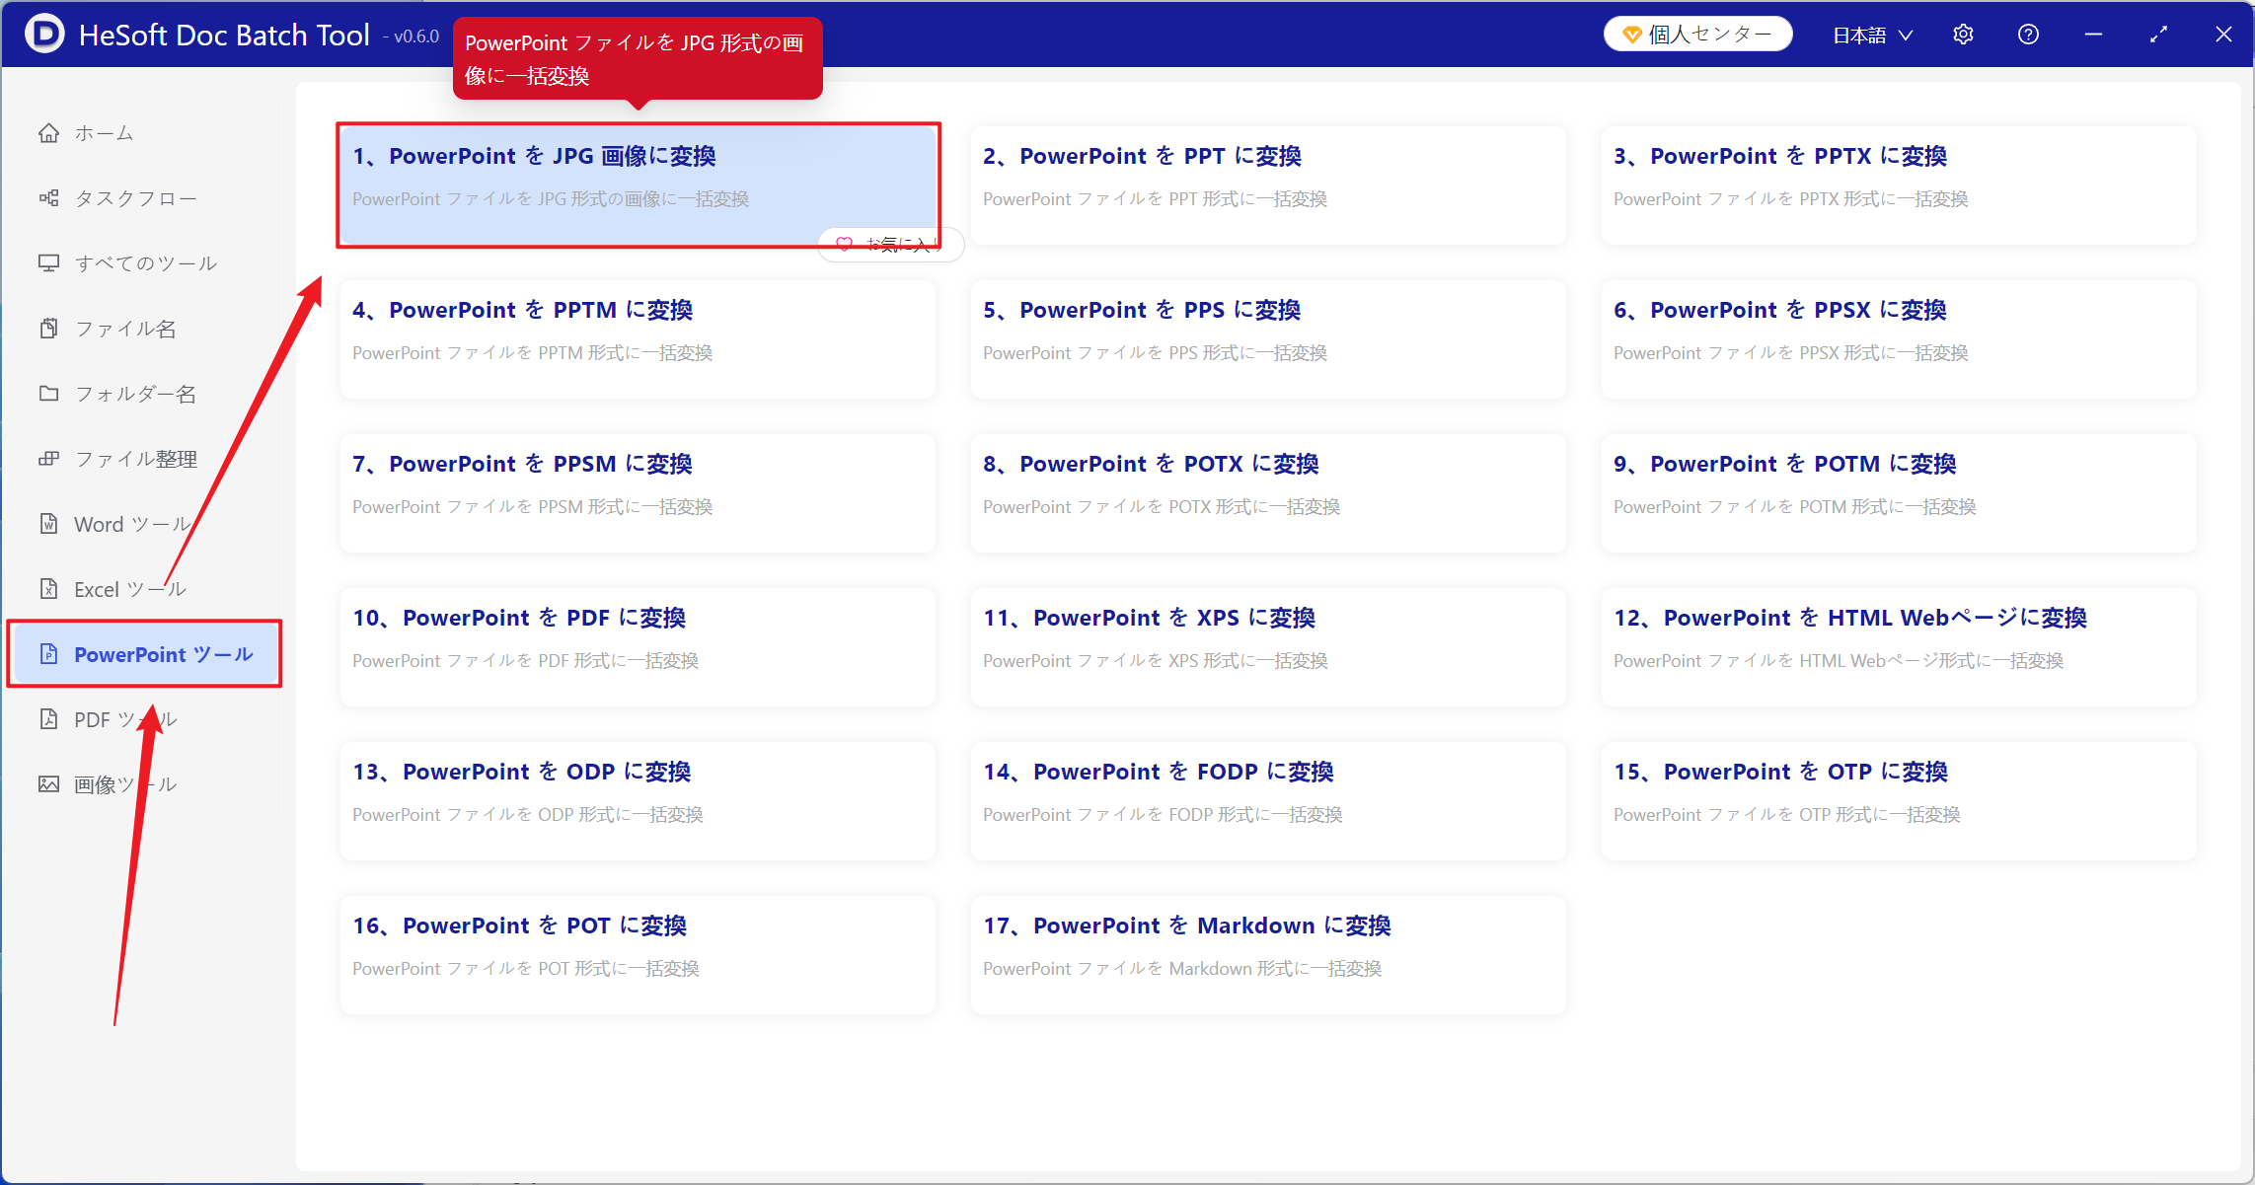The height and width of the screenshot is (1185, 2255).
Task: Open PowerPoint を PPS に変換 tool
Action: 1268,338
